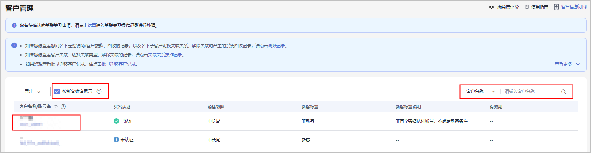Expand 查看更多 tips
591x153 pixels.
click(x=568, y=64)
